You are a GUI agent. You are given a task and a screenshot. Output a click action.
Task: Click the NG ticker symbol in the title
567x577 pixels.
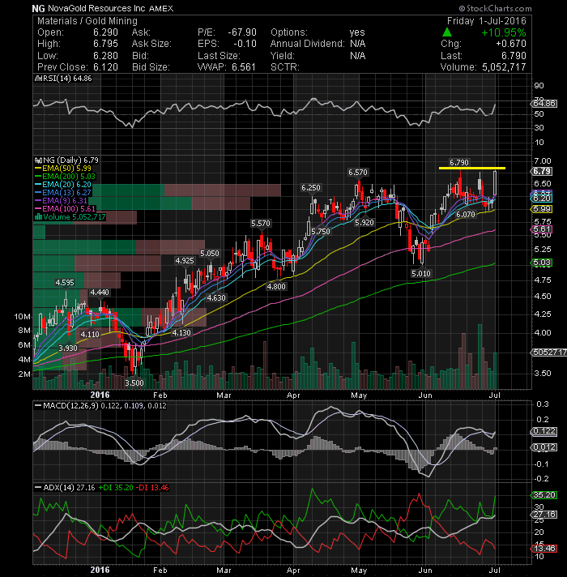coord(39,8)
